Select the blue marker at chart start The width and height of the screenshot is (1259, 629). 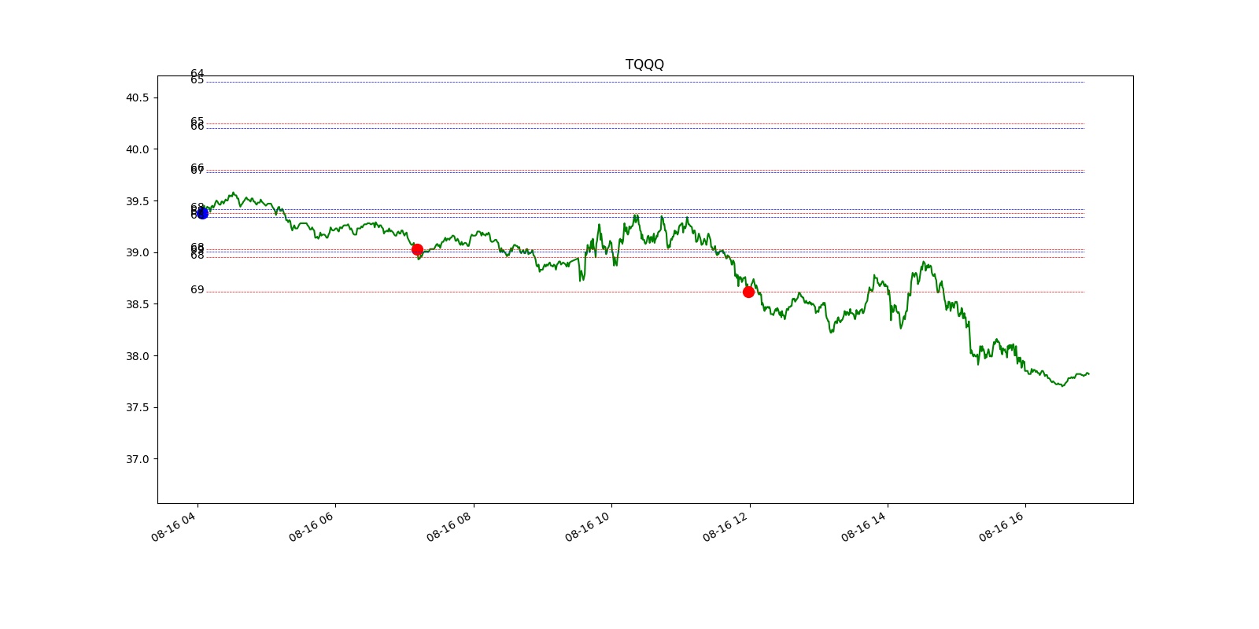202,213
